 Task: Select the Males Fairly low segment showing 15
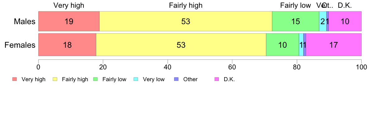296,21
